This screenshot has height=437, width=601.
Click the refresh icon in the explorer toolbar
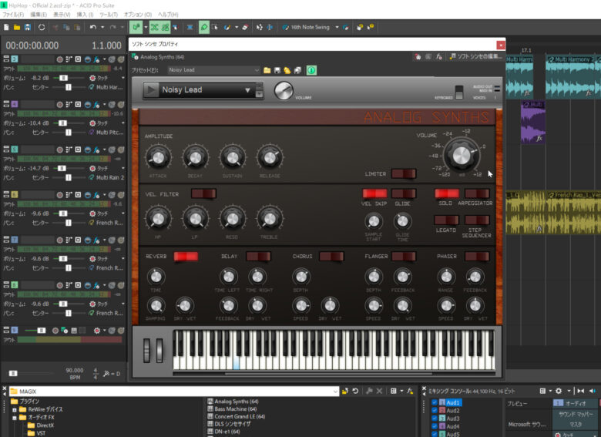tap(355, 391)
